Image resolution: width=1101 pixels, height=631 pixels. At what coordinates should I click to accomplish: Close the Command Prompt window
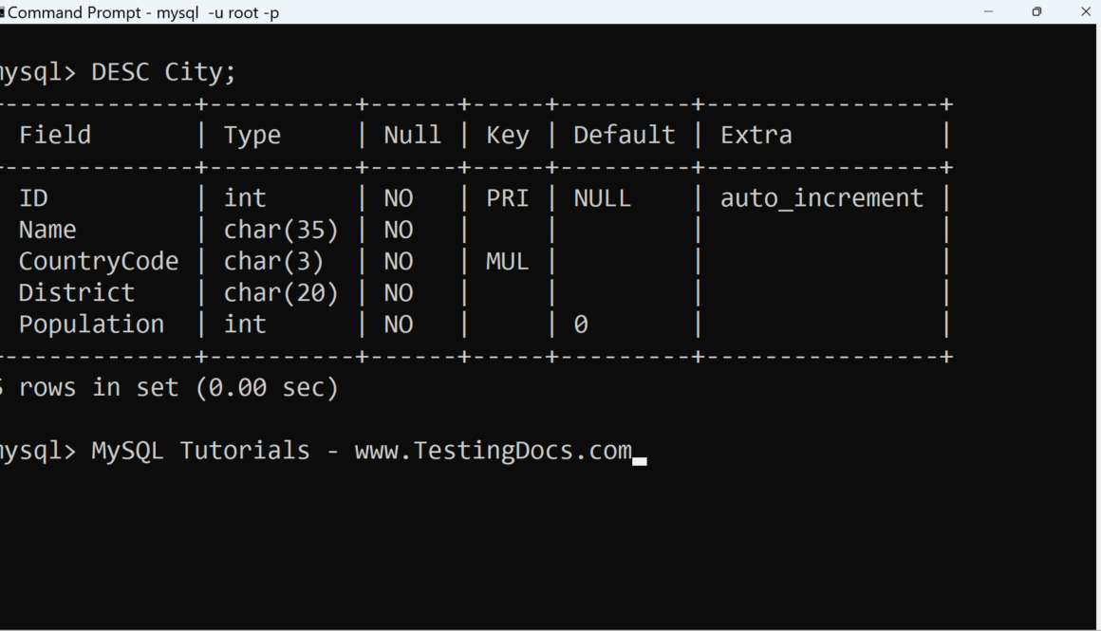[x=1086, y=12]
